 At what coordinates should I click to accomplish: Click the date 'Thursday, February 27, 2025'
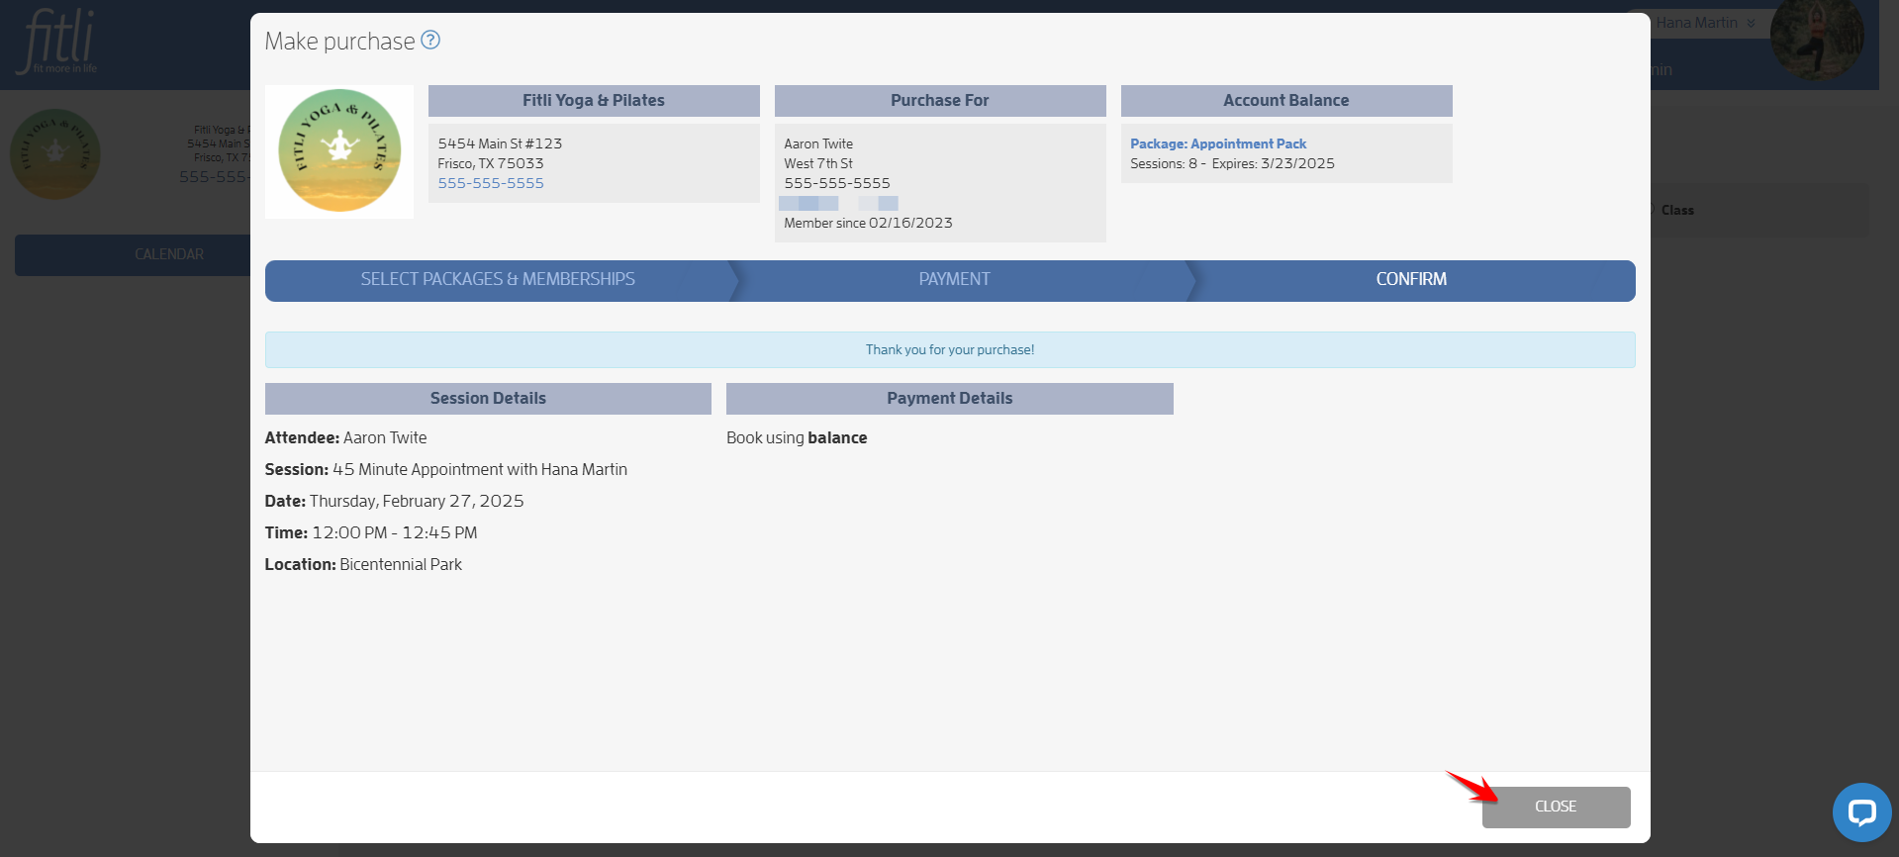point(417,501)
